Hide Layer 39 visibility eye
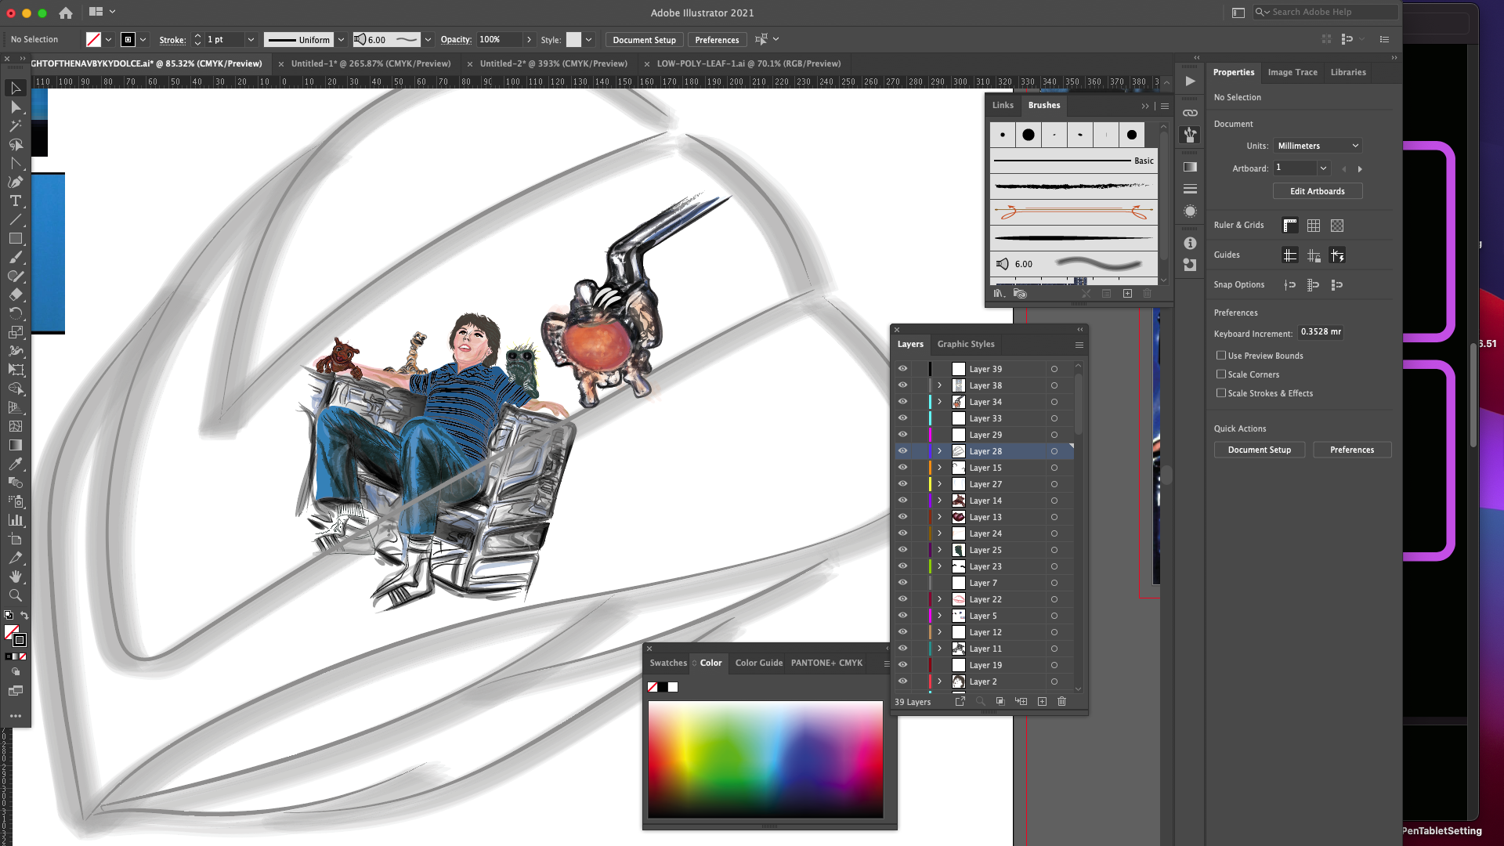Viewport: 1504px width, 846px height. click(x=902, y=369)
